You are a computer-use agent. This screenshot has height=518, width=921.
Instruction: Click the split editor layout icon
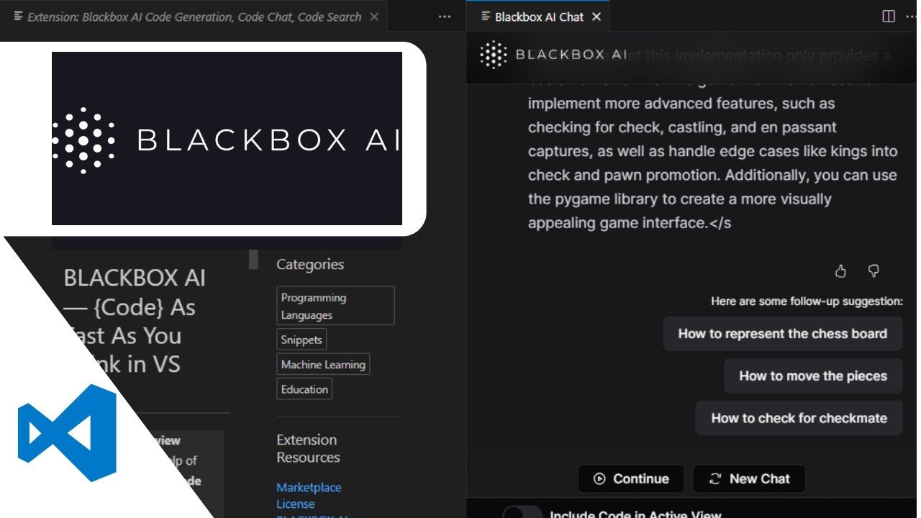(x=889, y=16)
